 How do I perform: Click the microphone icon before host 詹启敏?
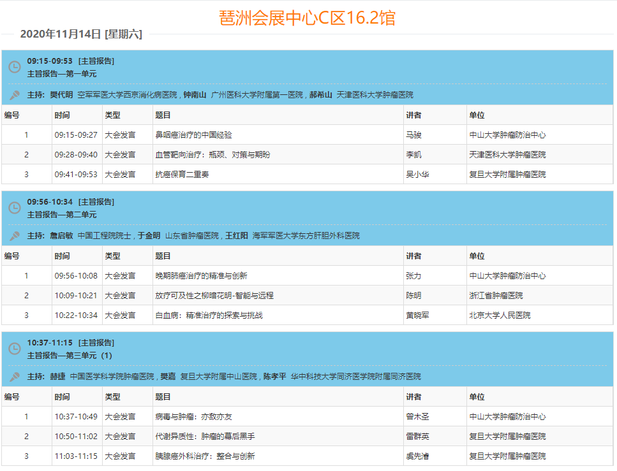[x=14, y=236]
